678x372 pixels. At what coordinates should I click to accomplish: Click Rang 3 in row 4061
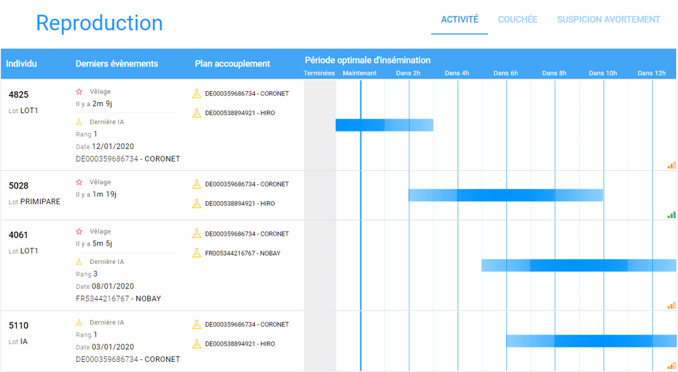(87, 274)
